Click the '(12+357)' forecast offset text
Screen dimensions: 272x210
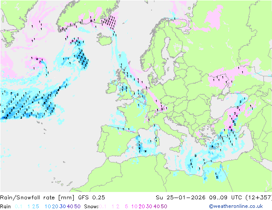coord(259,198)
